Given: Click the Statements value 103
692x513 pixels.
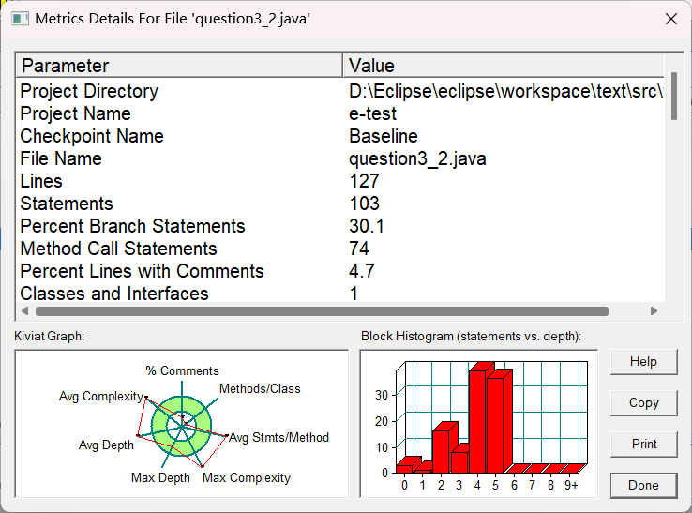Looking at the screenshot, I should click(x=364, y=204).
